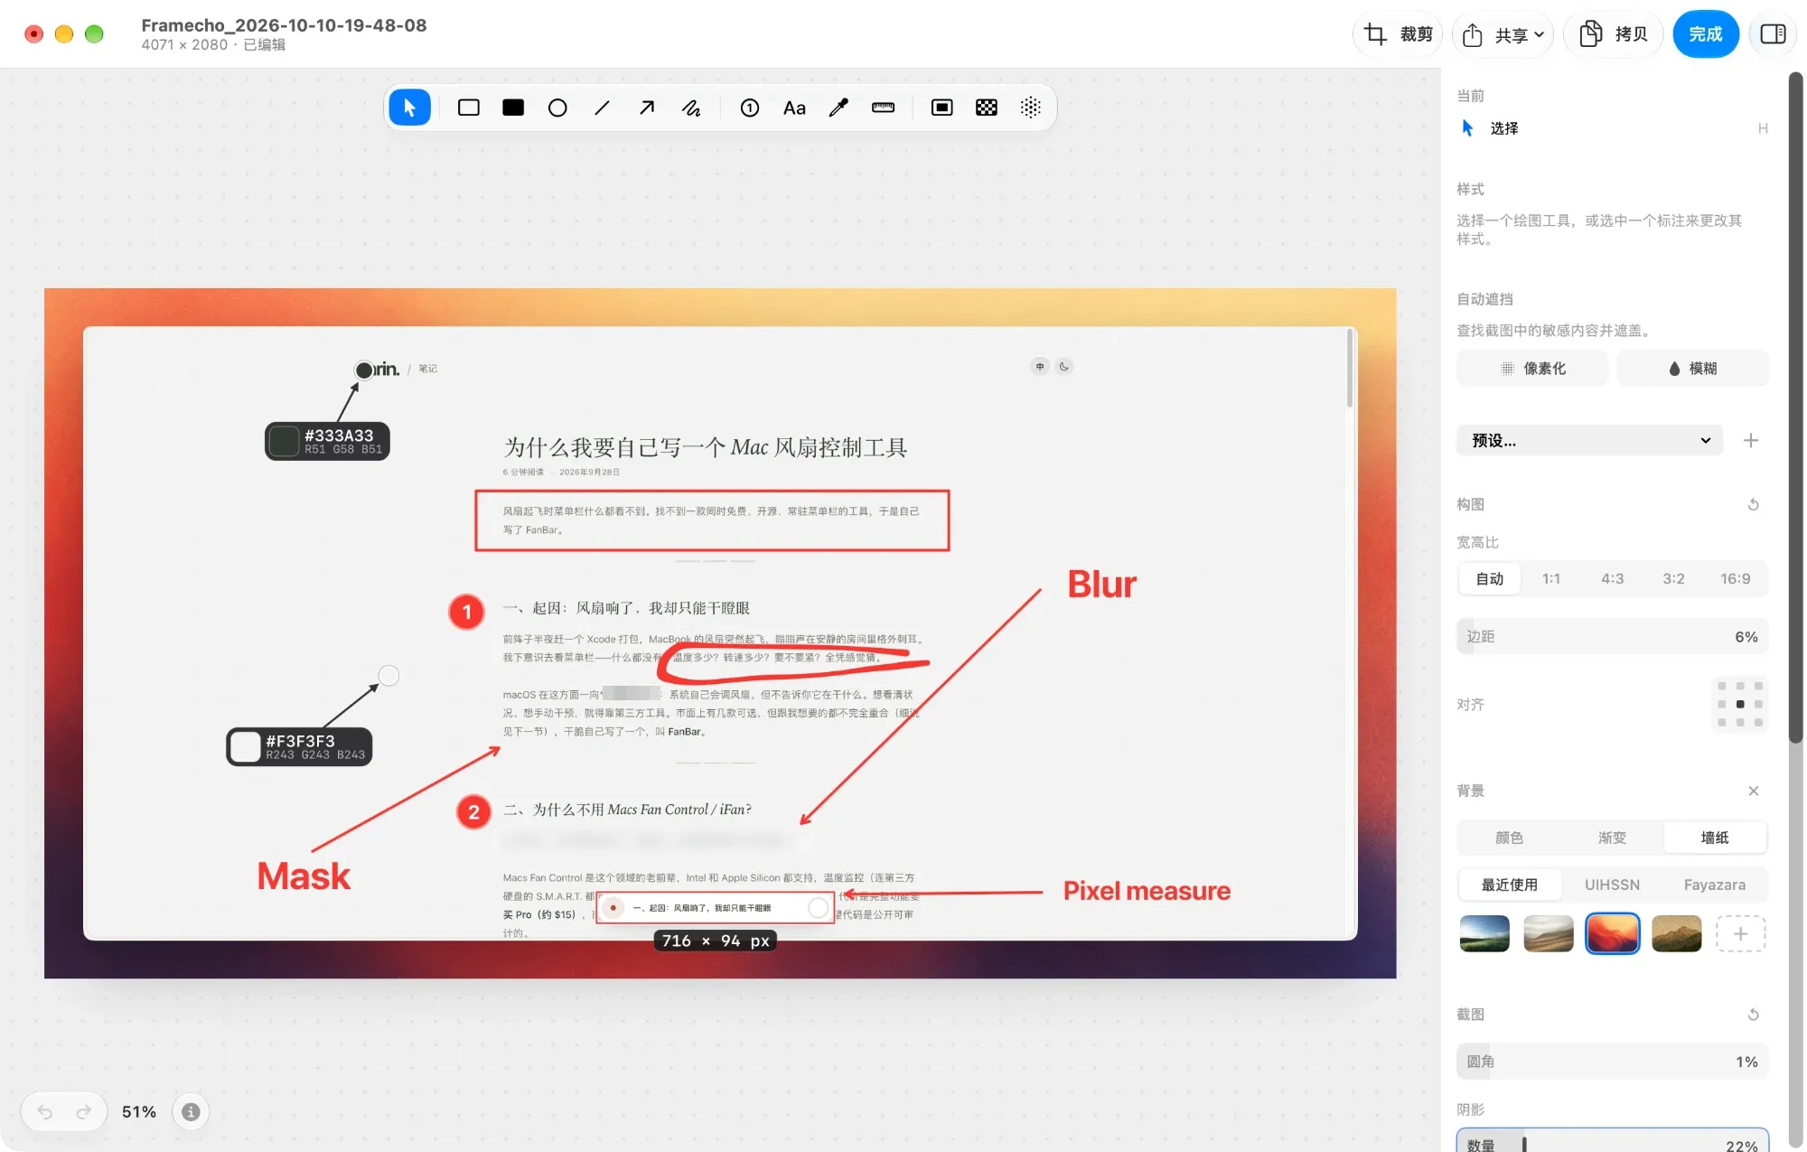Select the straight line tool
Image resolution: width=1807 pixels, height=1152 pixels.
click(603, 108)
